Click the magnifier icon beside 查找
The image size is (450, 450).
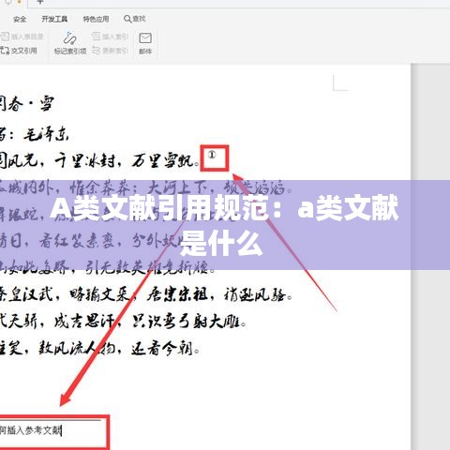(127, 19)
